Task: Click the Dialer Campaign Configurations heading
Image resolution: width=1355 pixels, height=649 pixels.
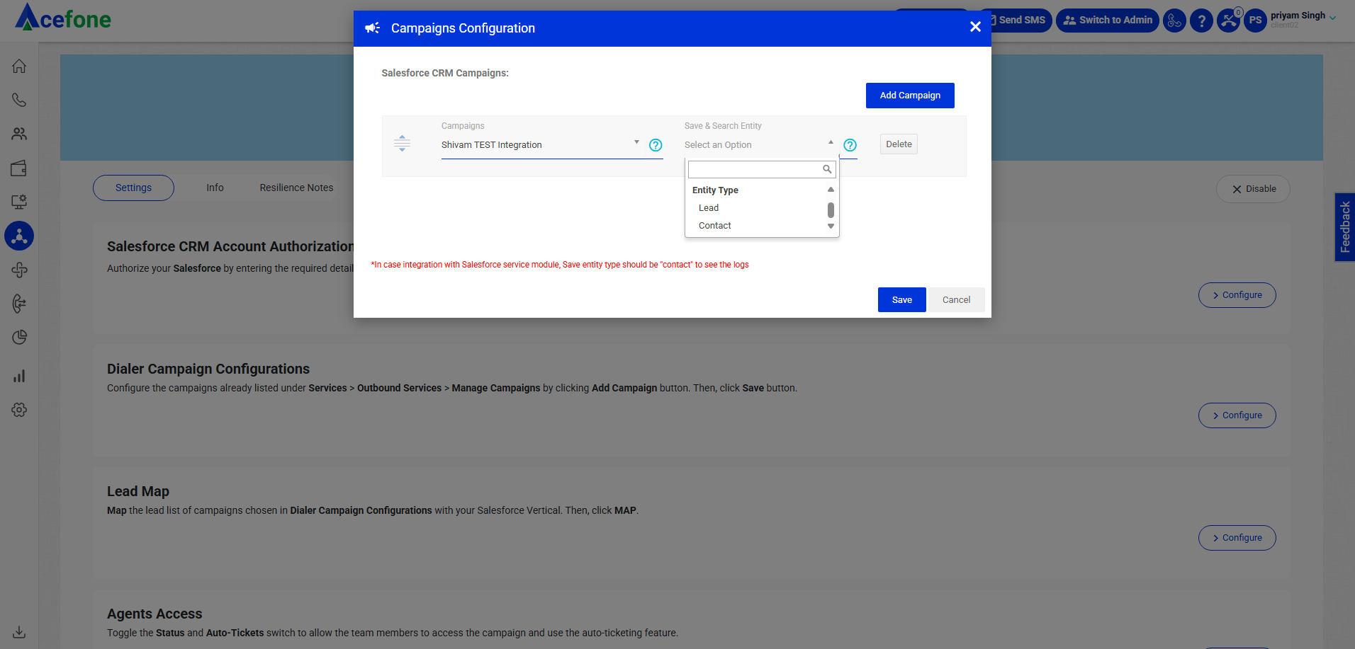Action: tap(208, 369)
